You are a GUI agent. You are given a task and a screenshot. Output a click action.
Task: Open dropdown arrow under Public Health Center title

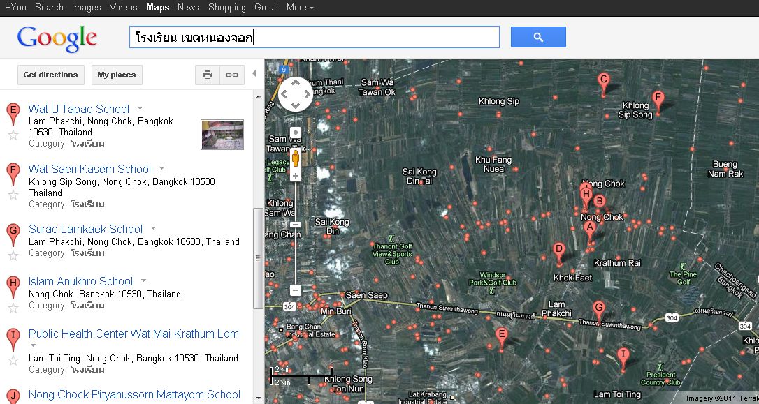pyautogui.click(x=33, y=345)
